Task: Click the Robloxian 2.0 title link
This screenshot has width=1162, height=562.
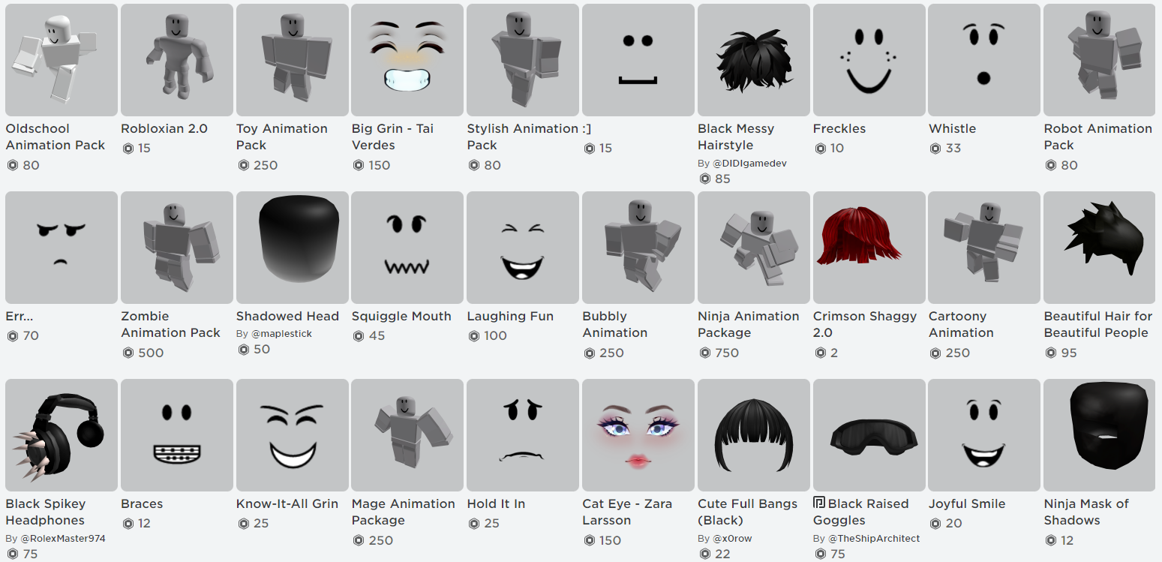Action: [164, 129]
